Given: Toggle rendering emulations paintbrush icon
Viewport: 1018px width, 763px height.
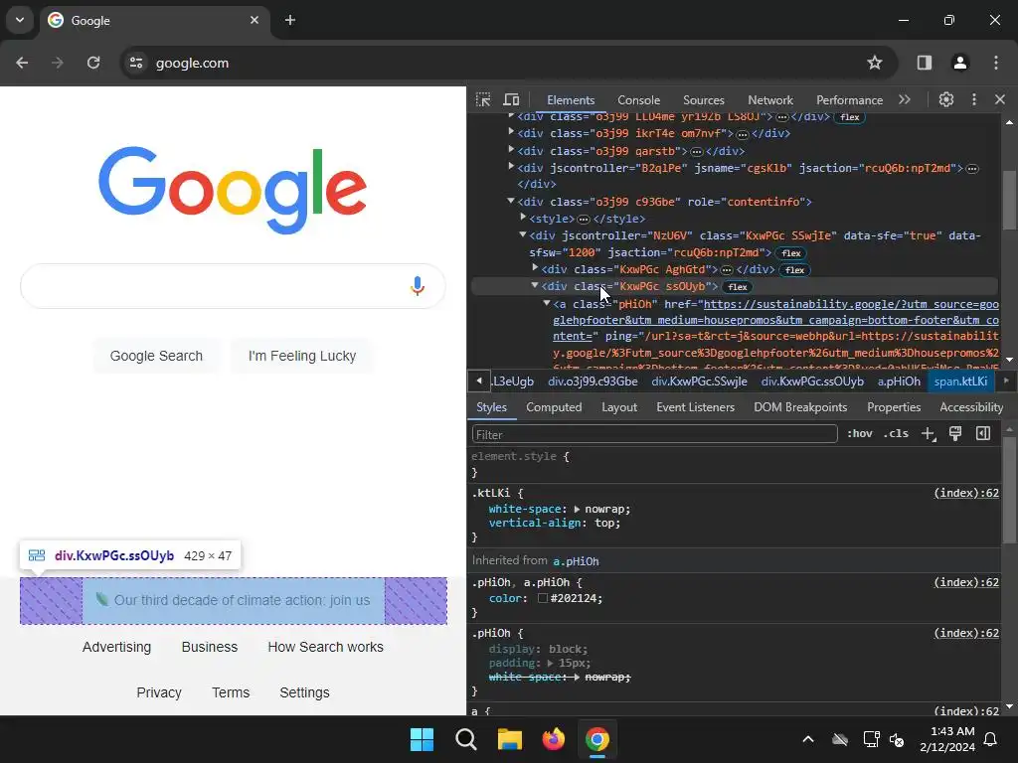Looking at the screenshot, I should click(x=955, y=434).
